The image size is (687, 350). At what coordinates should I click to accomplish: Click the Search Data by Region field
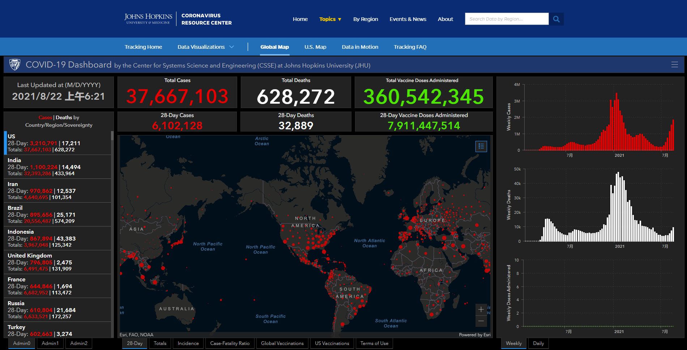click(x=506, y=19)
